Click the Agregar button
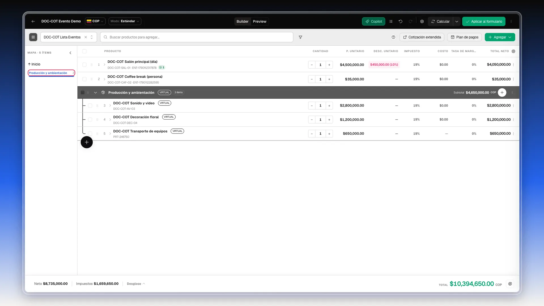This screenshot has height=306, width=544. (x=500, y=37)
